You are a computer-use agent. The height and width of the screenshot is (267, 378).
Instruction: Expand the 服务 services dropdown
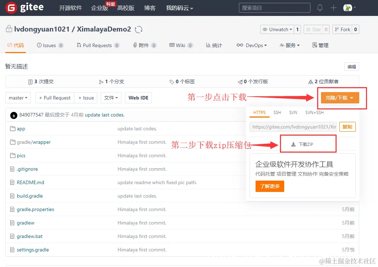pyautogui.click(x=290, y=45)
